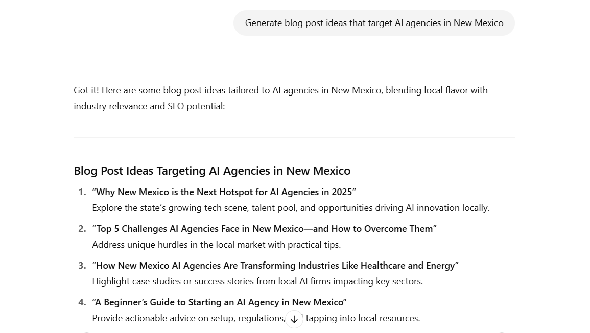Select the description under the first blog idea

(x=291, y=208)
